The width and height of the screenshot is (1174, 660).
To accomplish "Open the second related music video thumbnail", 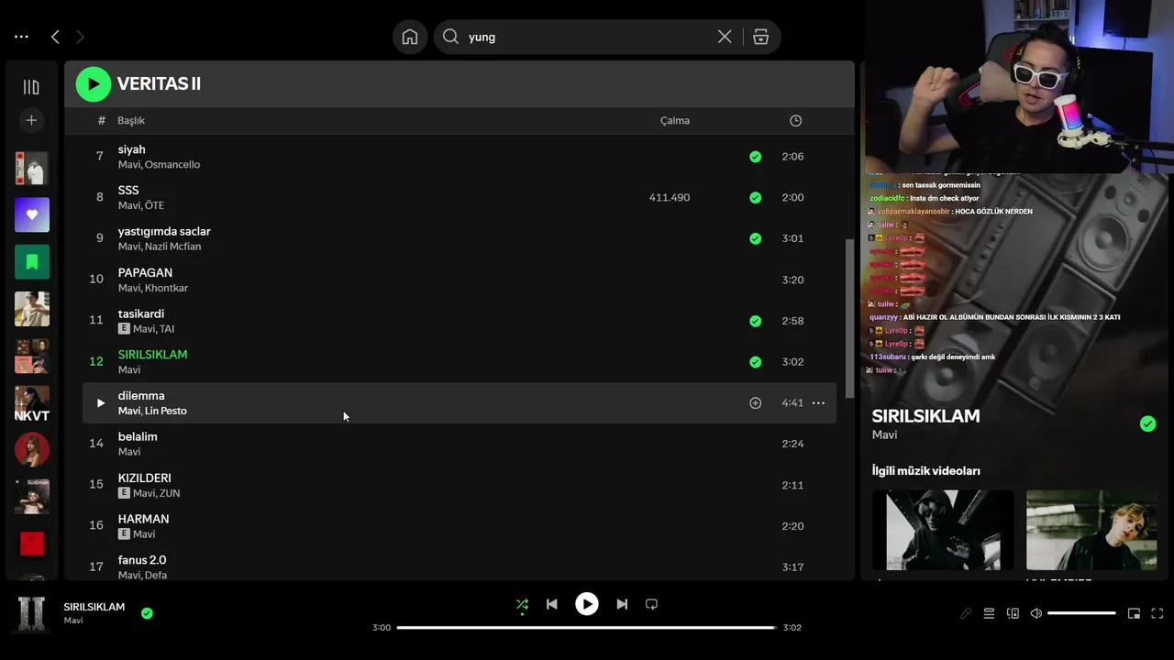I will pyautogui.click(x=1091, y=530).
